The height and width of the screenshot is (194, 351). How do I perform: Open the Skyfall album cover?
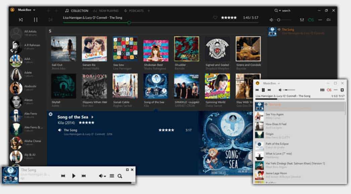coord(63,86)
